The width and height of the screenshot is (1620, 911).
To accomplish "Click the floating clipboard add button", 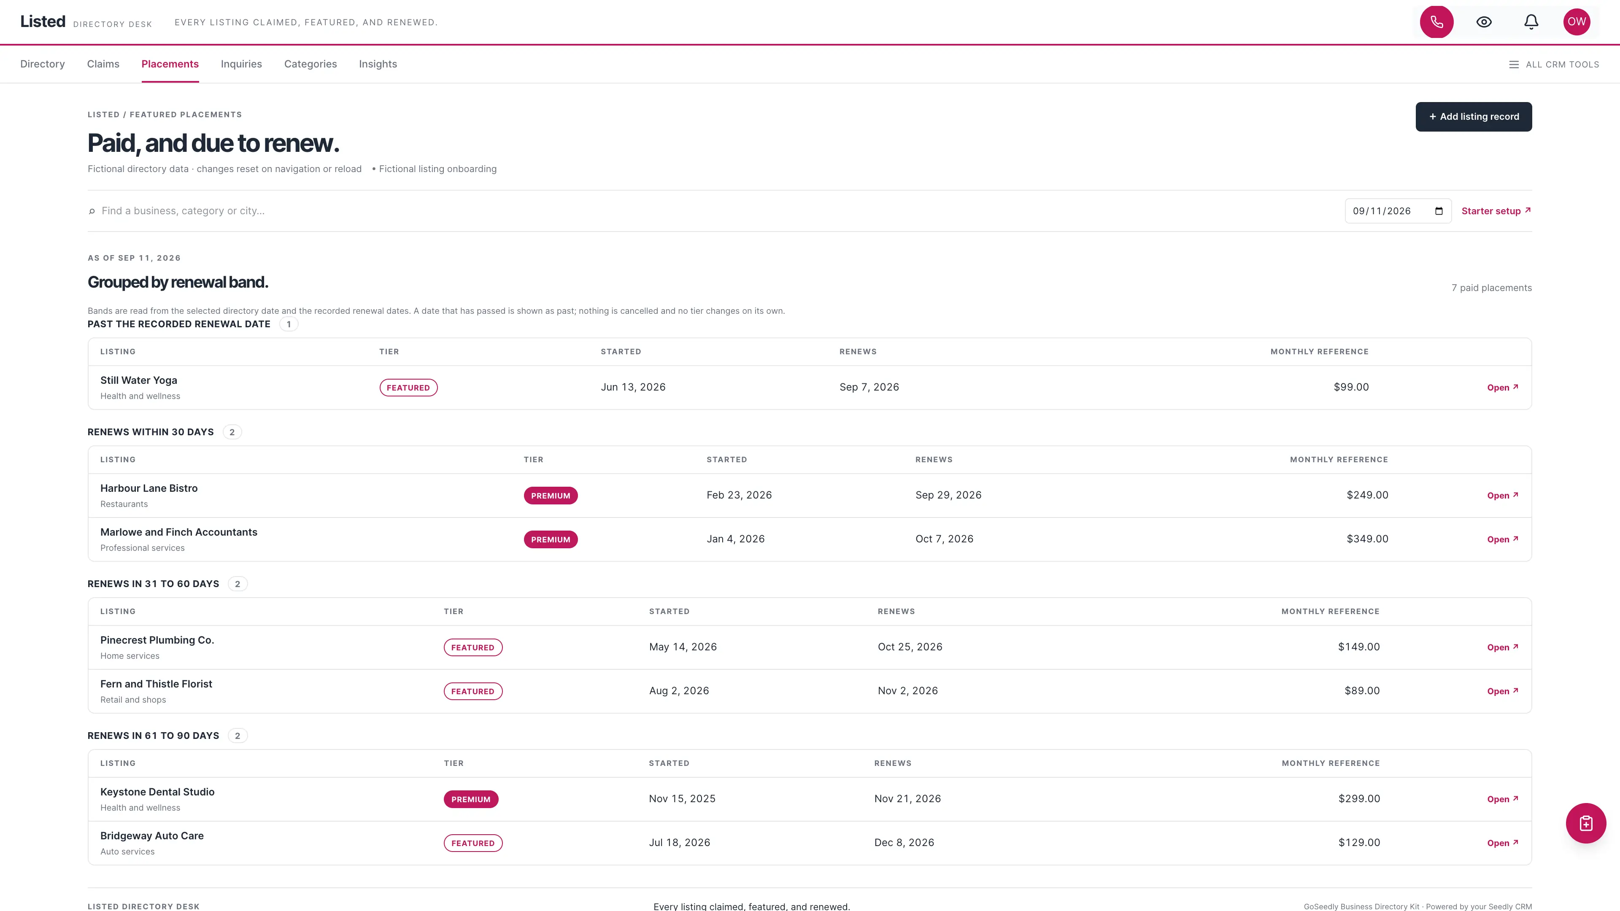I will pos(1585,823).
